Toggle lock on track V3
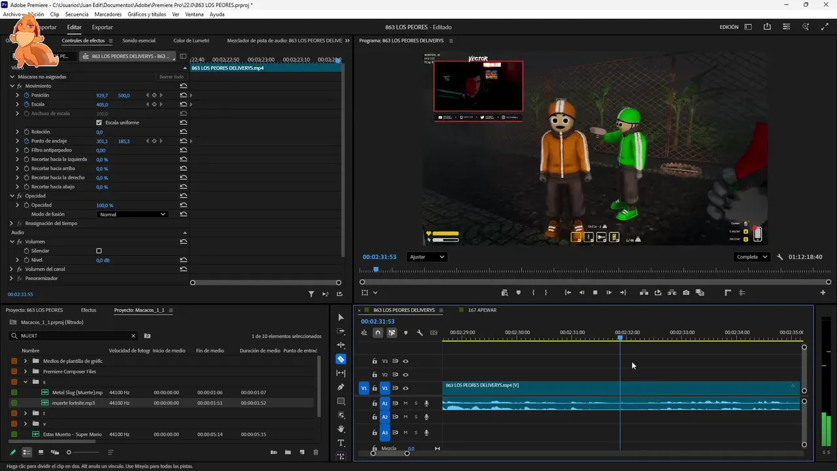 [x=375, y=361]
